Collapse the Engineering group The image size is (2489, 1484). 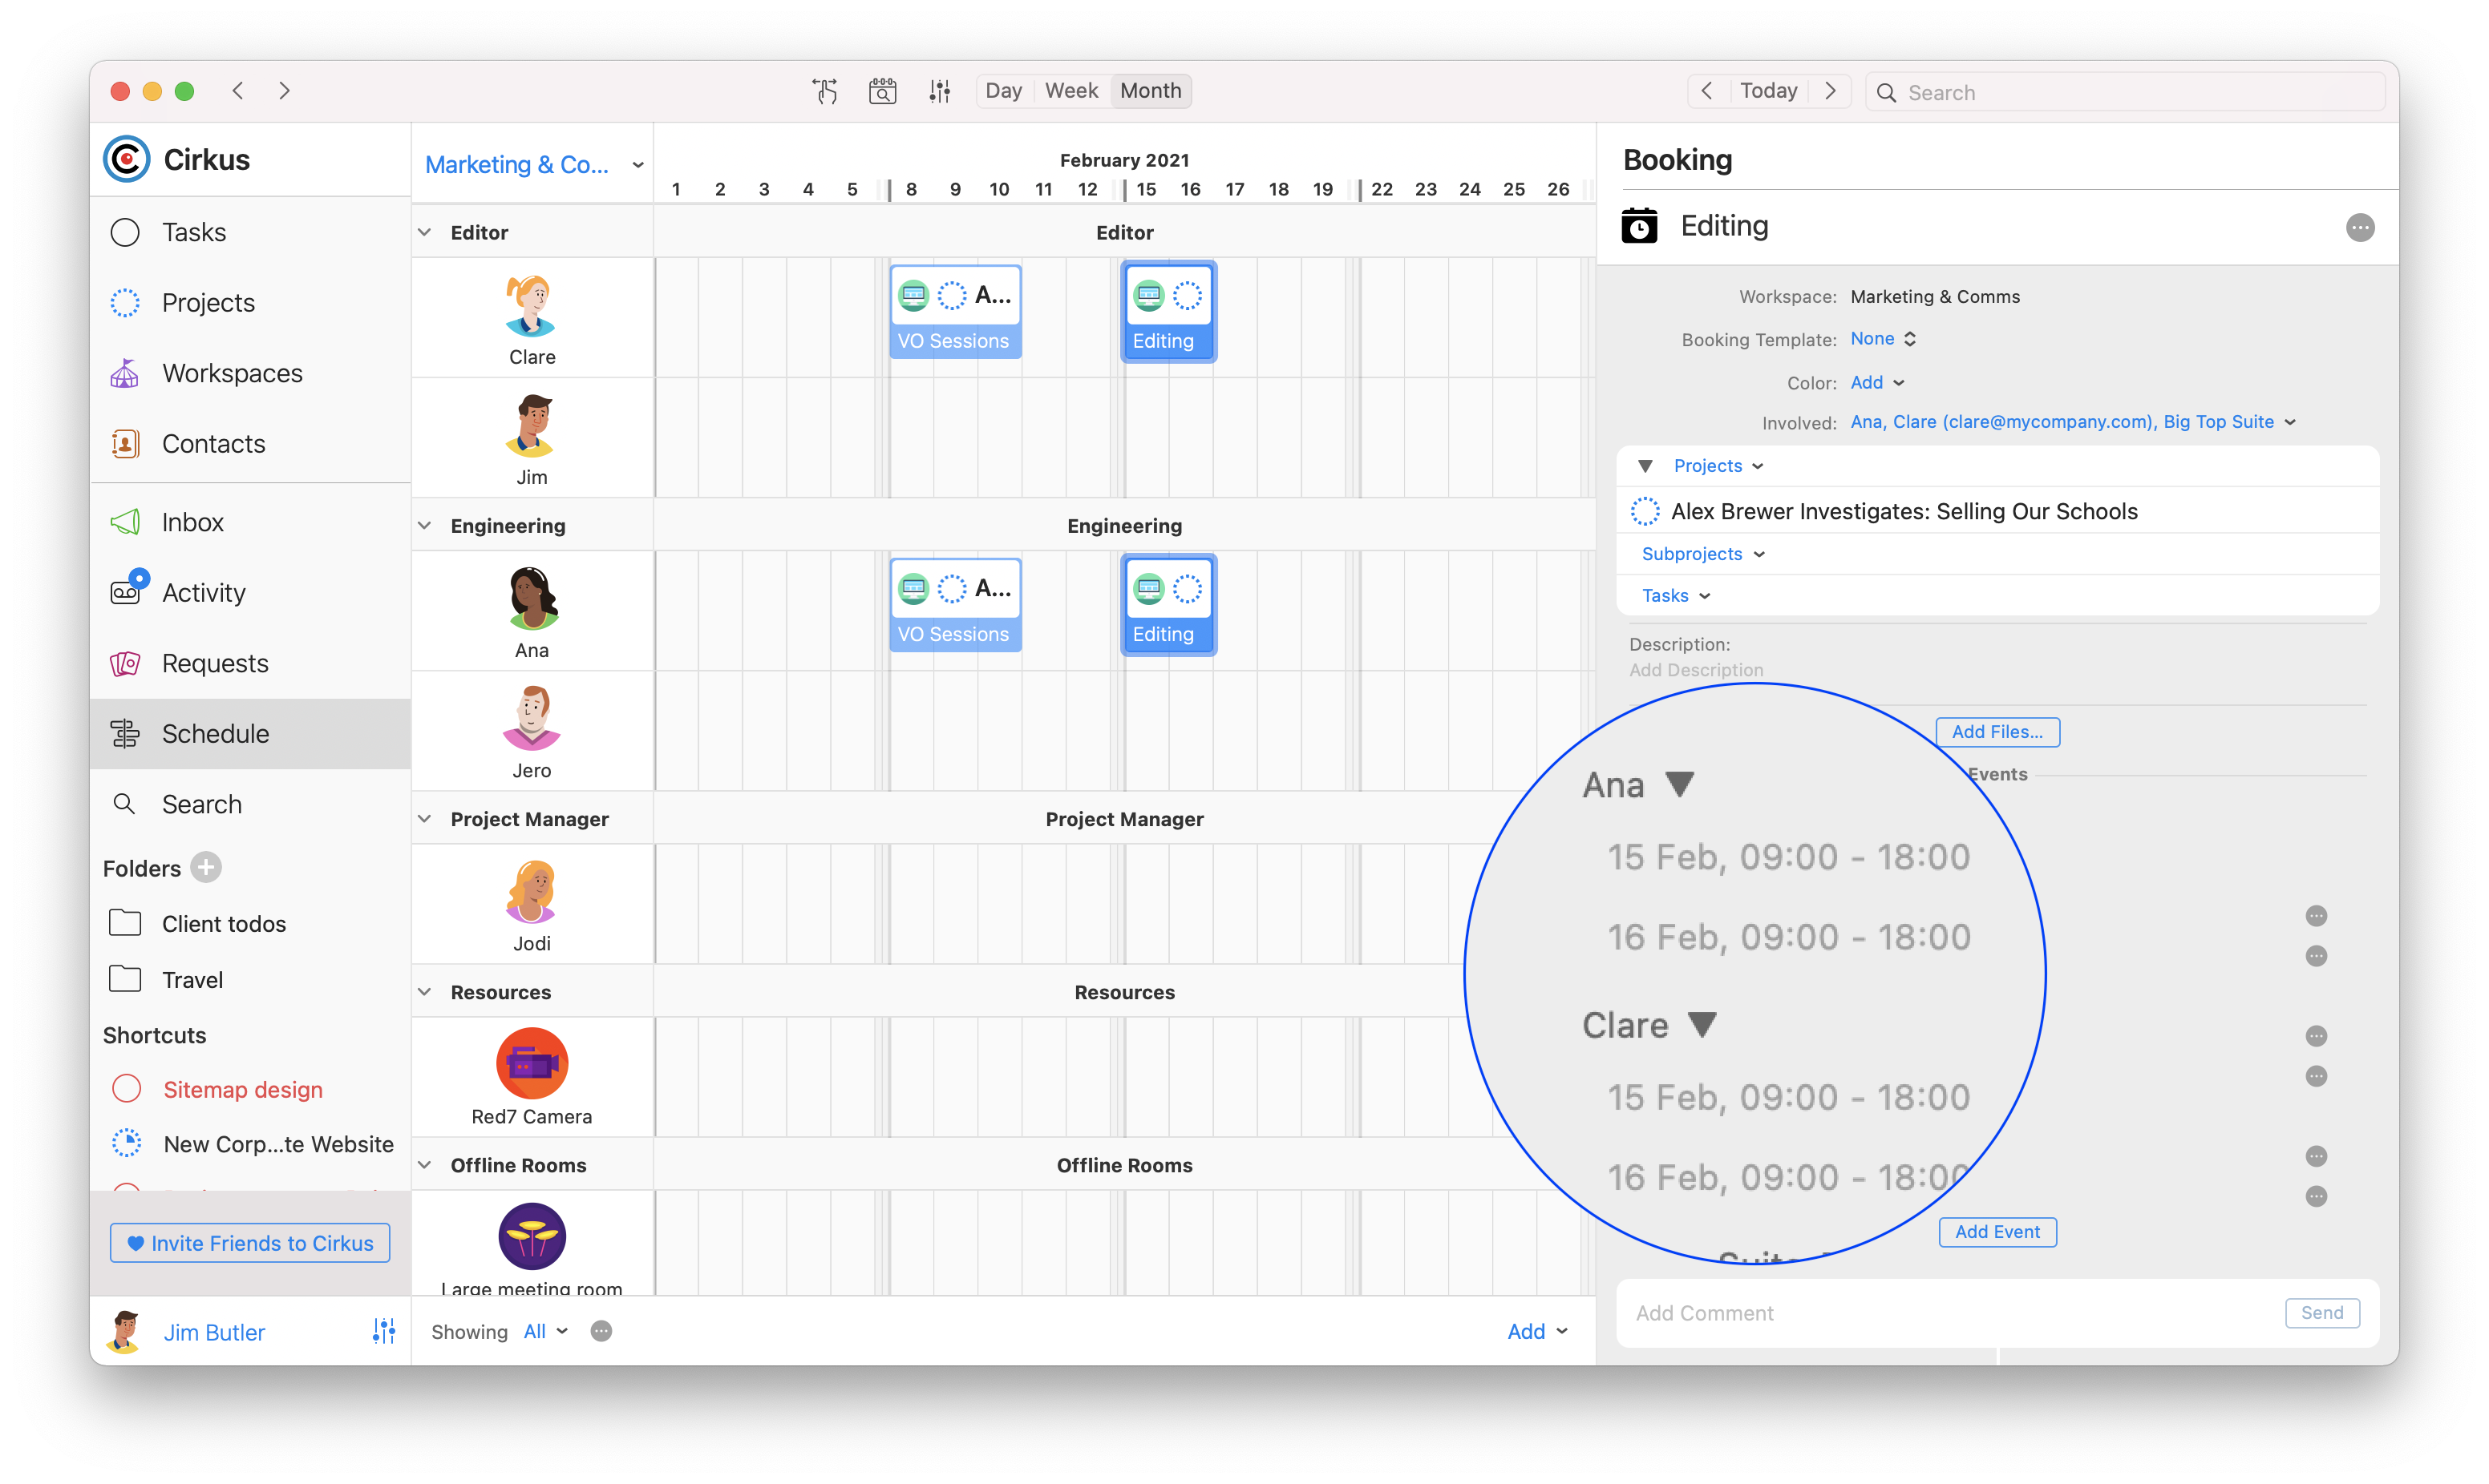point(425,526)
